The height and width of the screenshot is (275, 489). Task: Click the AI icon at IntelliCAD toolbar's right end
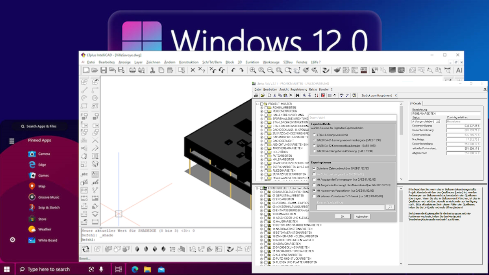click(x=459, y=70)
